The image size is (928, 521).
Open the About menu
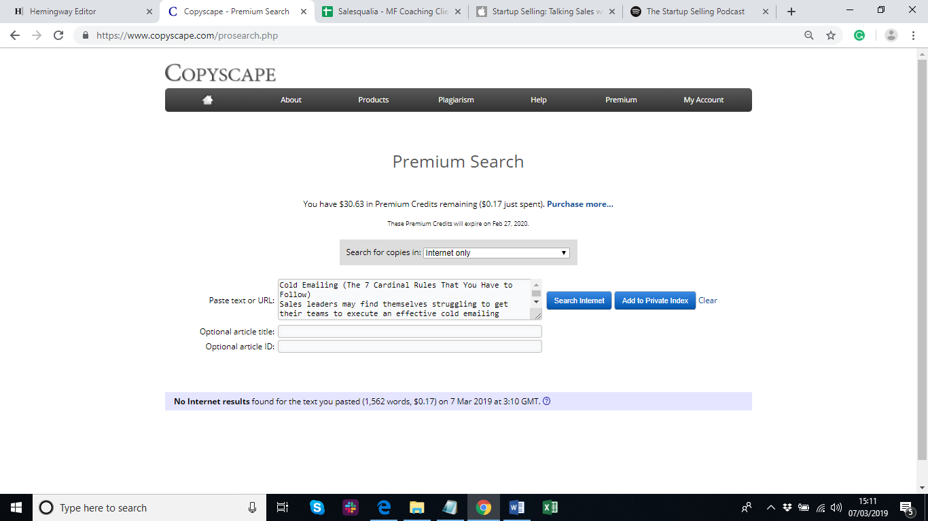point(291,100)
